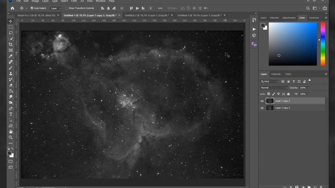Toggle Show Transform Controls checkbox

[x=66, y=8]
